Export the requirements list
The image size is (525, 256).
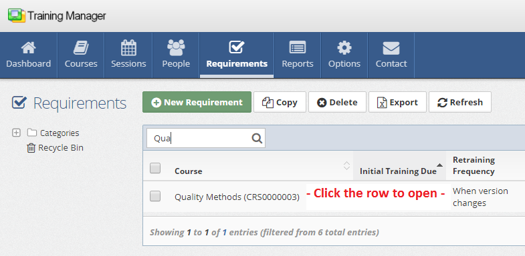point(397,102)
